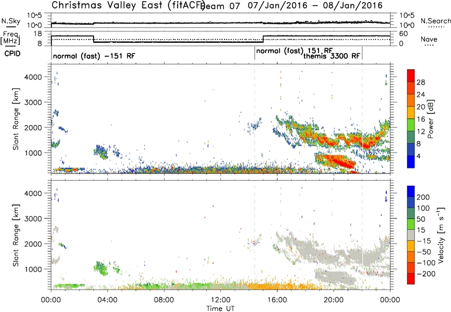The height and width of the screenshot is (312, 451).
Task: Click the '18' tick on the frequency axis
Action: 38,34
